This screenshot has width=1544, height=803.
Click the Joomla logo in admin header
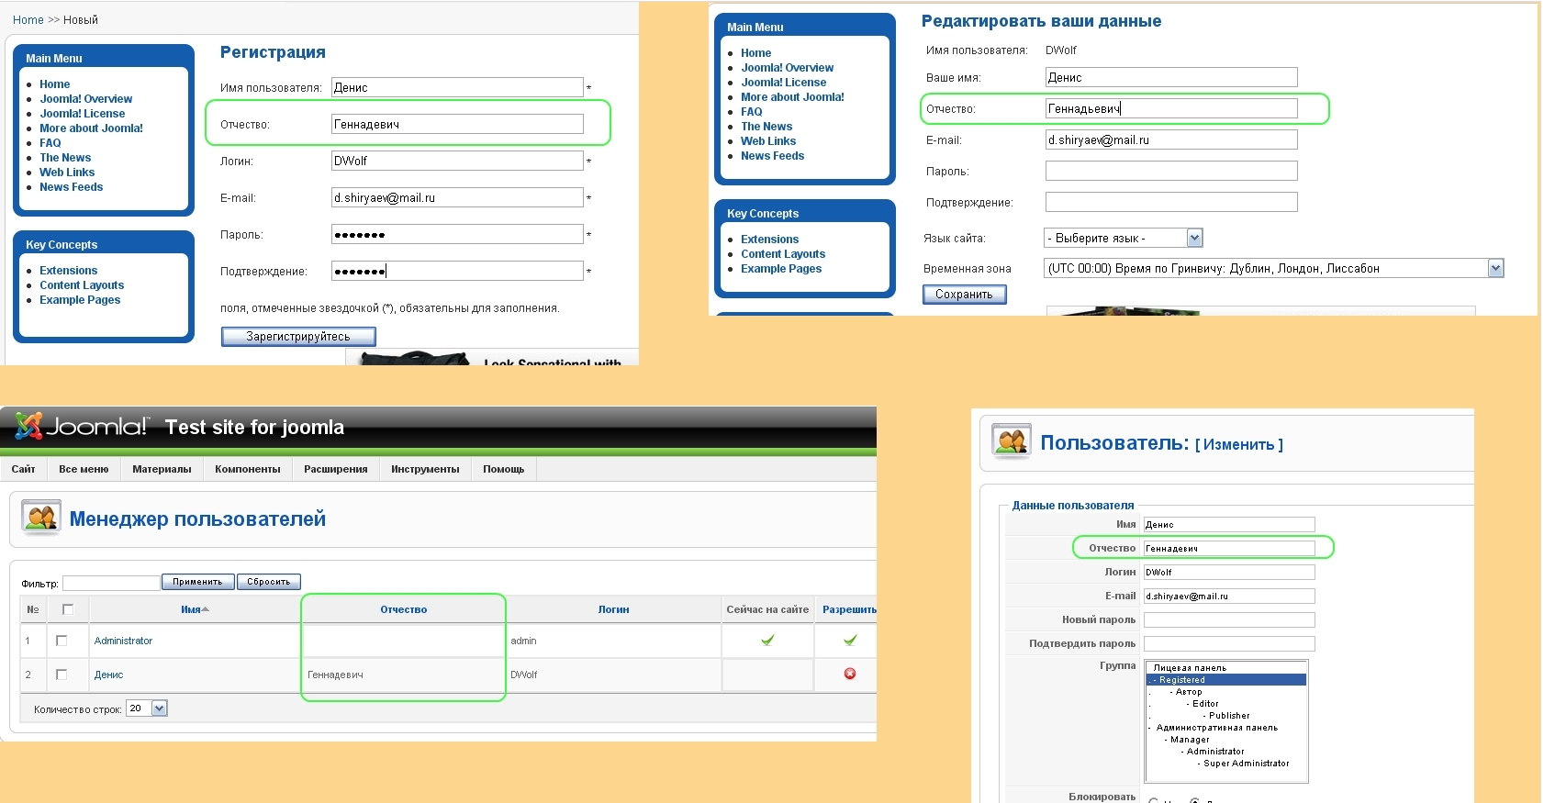pyautogui.click(x=81, y=427)
